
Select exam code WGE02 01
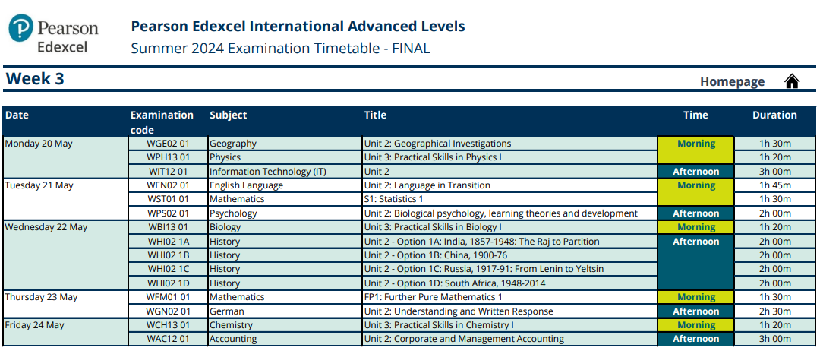(167, 144)
